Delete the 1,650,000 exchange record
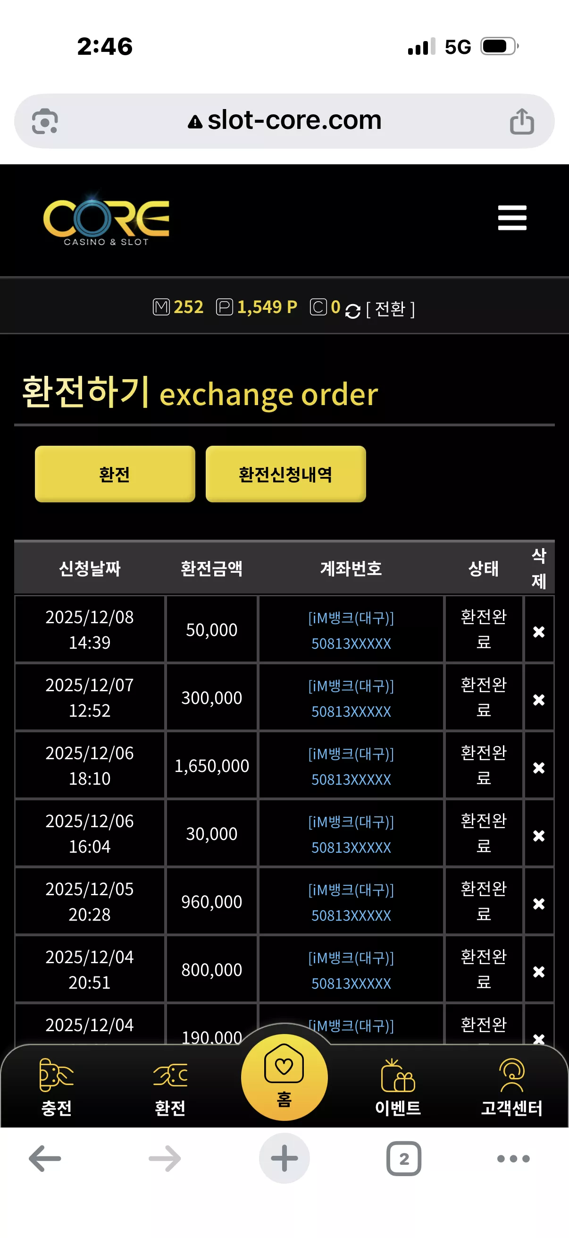This screenshot has height=1238, width=569. 539,768
